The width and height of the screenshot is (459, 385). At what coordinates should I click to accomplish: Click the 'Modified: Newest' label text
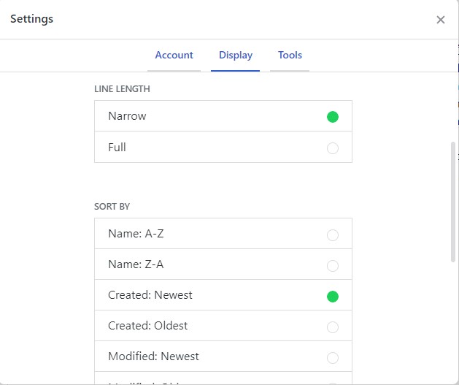153,357
